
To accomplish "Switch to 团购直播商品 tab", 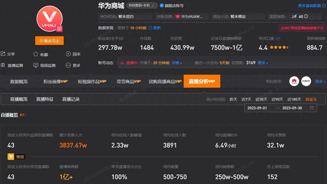I will click(x=165, y=81).
